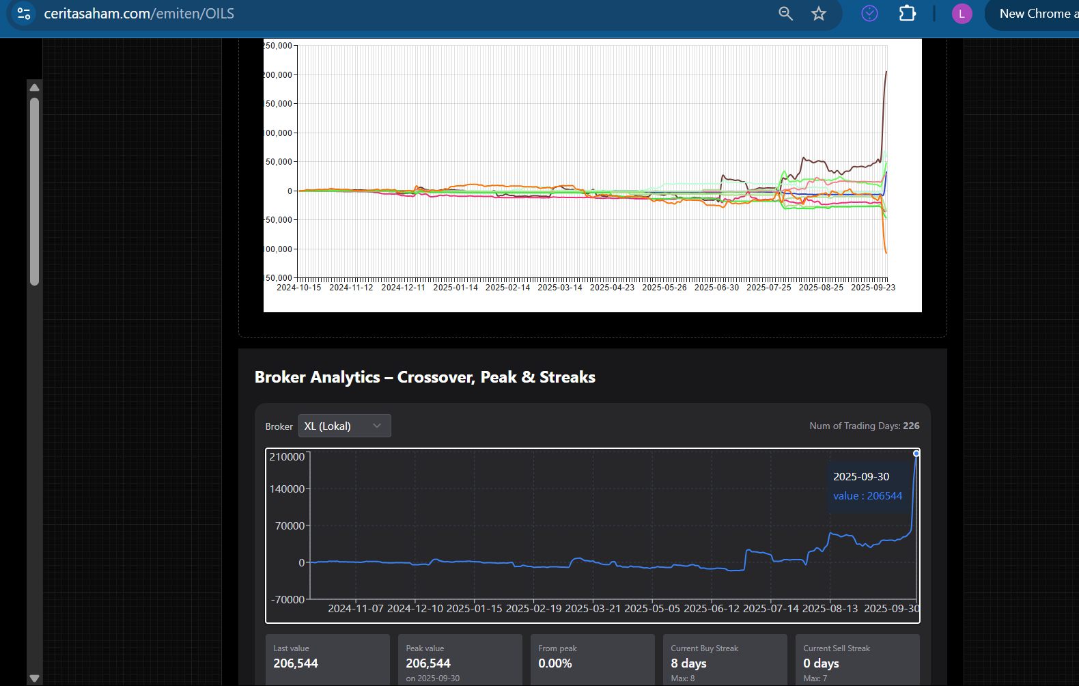Bookmark this page with the star icon
The height and width of the screenshot is (686, 1079).
point(819,14)
